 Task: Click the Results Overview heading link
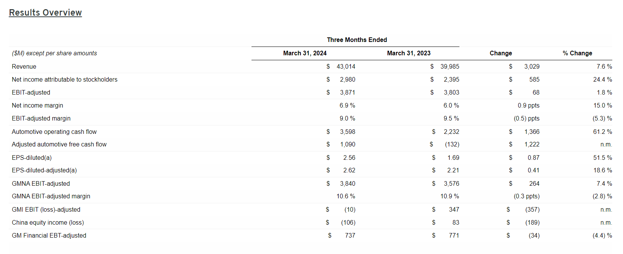coord(45,13)
